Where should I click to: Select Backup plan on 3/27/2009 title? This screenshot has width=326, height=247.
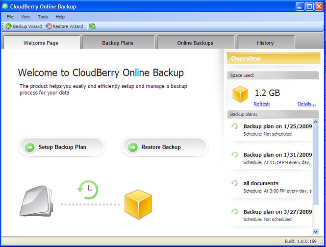pos(277,212)
